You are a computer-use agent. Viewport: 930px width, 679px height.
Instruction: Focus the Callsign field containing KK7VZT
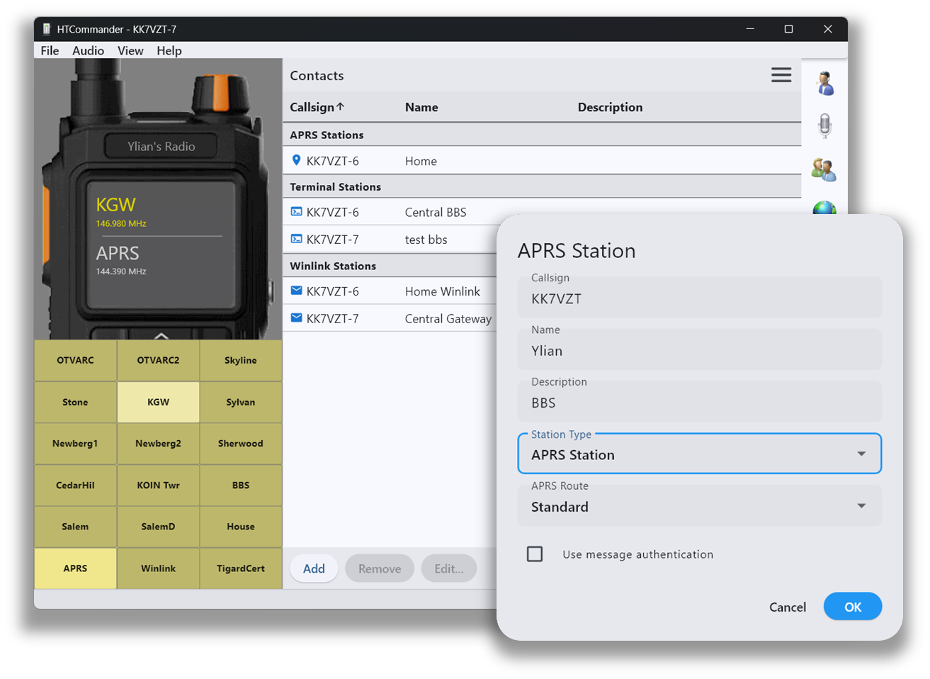[x=699, y=298]
